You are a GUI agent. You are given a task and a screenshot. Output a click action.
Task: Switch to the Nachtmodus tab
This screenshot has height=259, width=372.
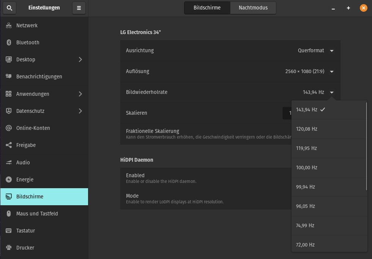(x=253, y=8)
